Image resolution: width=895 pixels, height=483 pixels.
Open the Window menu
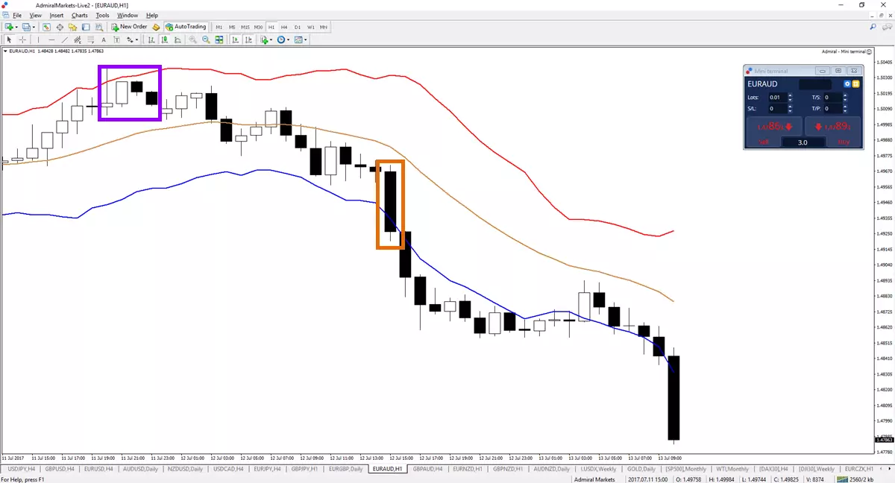pos(128,15)
